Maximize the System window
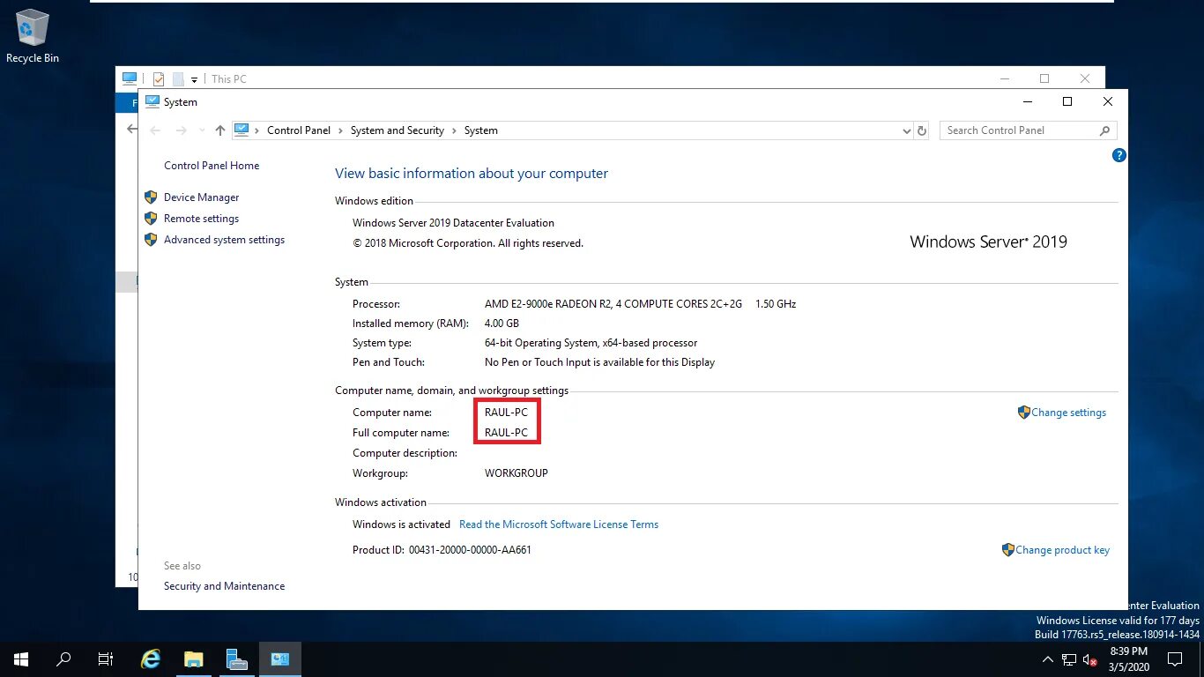 (1067, 101)
